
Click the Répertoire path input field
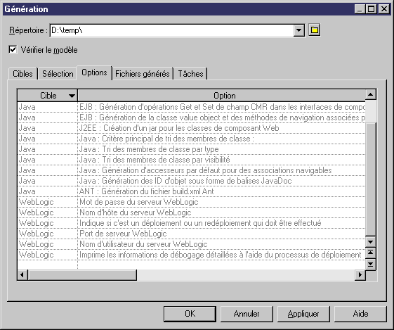(171, 30)
